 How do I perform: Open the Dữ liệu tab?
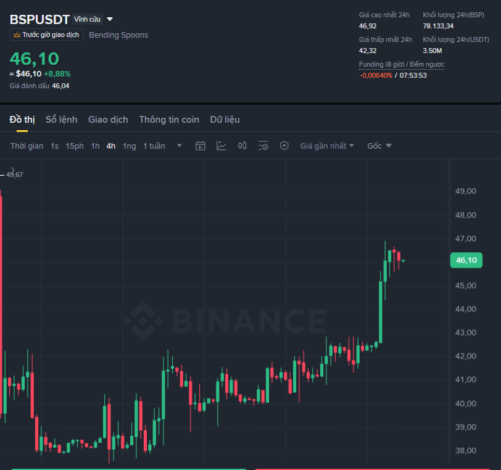point(225,120)
